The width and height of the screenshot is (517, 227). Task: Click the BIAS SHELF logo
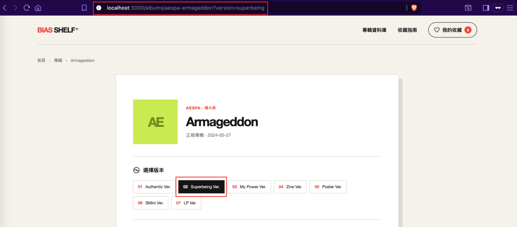click(58, 30)
